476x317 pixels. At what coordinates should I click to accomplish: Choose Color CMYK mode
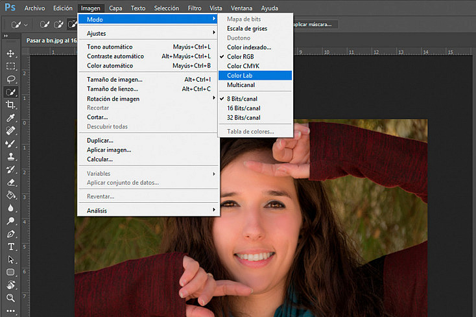tap(255, 66)
